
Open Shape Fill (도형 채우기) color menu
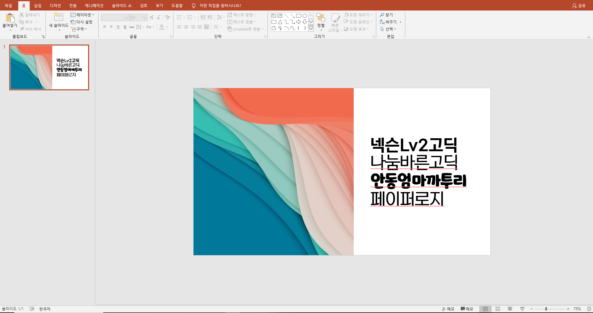(x=358, y=15)
